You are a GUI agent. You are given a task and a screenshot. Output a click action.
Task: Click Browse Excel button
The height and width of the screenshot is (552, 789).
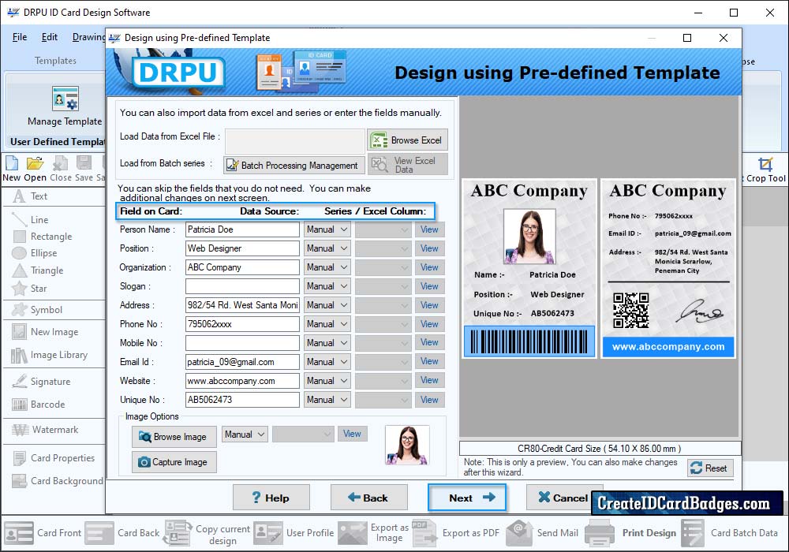pos(407,140)
